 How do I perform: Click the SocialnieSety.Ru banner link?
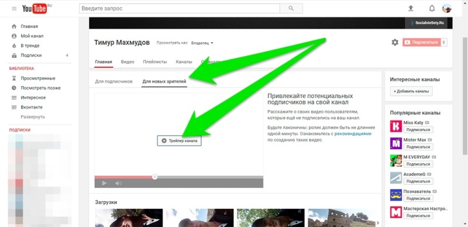[426, 23]
